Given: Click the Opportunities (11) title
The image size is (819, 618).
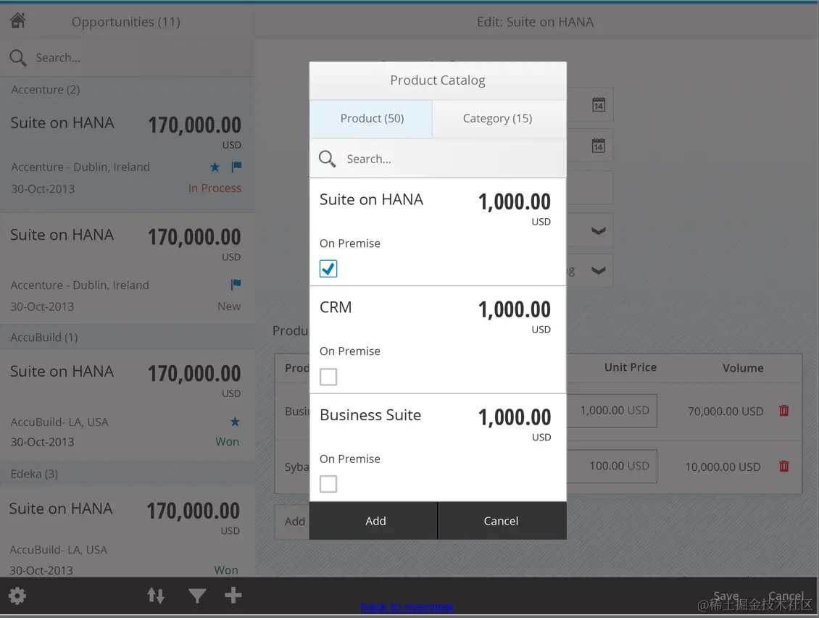Looking at the screenshot, I should (126, 22).
